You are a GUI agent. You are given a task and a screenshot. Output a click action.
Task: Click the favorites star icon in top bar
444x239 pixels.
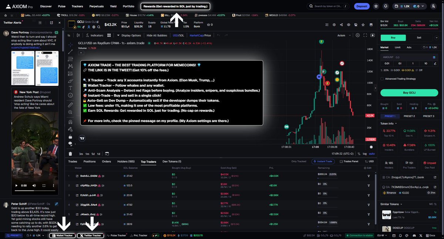(376, 6)
